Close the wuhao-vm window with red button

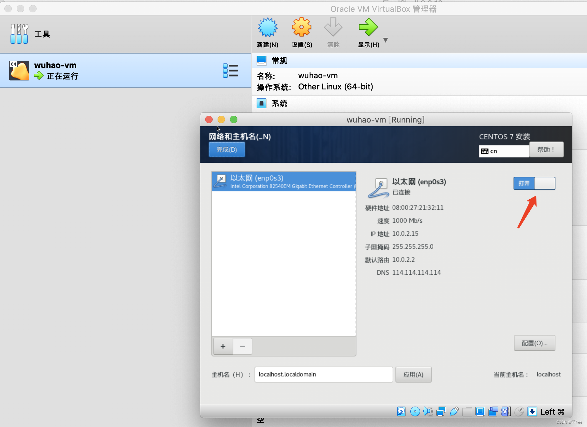tap(209, 119)
